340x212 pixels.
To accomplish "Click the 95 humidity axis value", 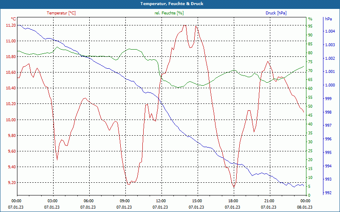I will 310,26.
